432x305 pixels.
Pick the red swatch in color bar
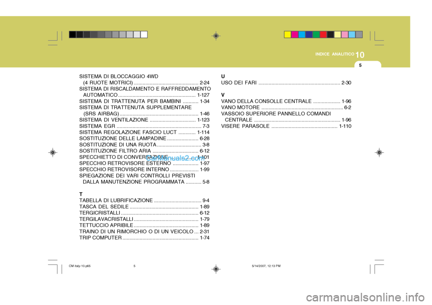click(x=324, y=35)
